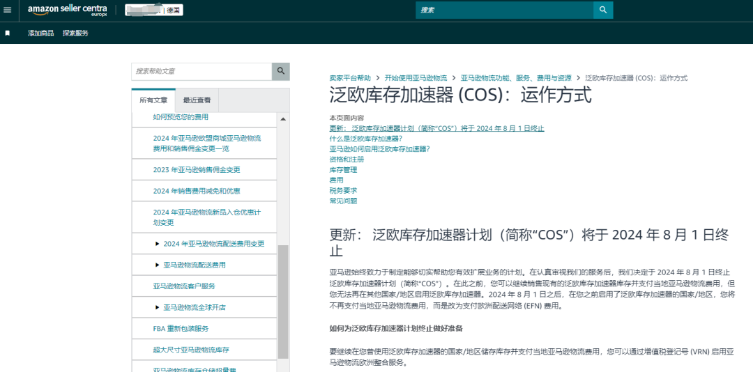Image resolution: width=753 pixels, height=372 pixels.
Task: Jump to 什么是泛欧库存加速器? section
Action: coord(366,139)
